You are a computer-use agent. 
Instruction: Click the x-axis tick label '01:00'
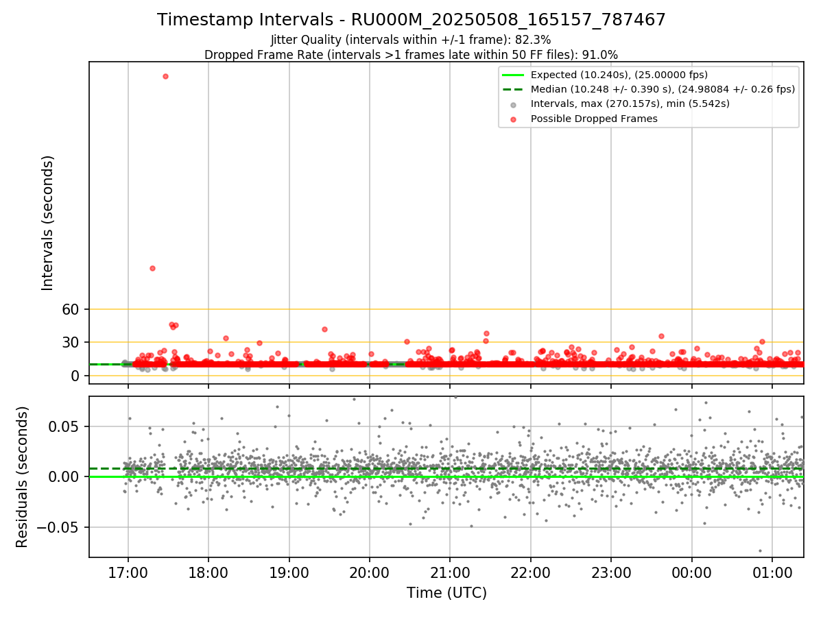(x=772, y=572)
